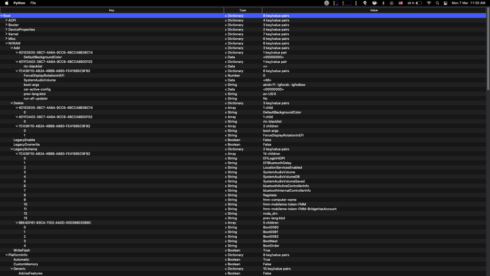Open the US flag input source menu
Screen dimensions: 490x276
(401, 3)
